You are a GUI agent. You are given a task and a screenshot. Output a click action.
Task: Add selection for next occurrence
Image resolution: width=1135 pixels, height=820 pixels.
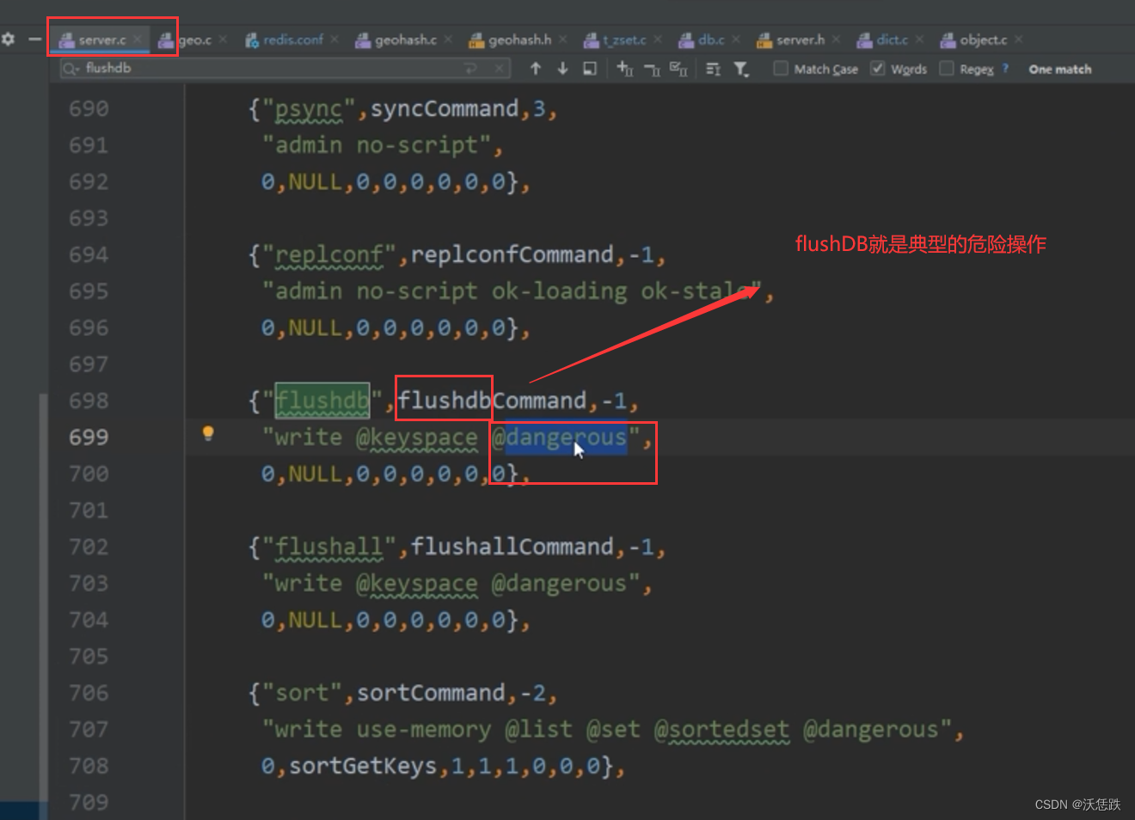click(625, 68)
